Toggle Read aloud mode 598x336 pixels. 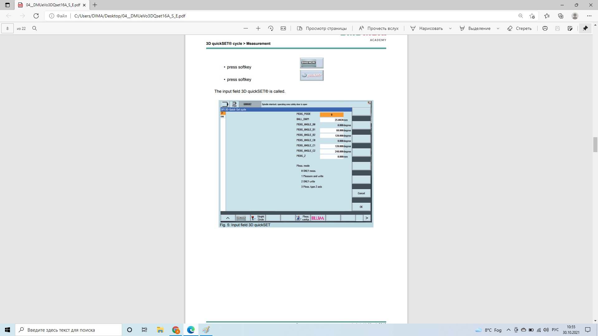379,28
